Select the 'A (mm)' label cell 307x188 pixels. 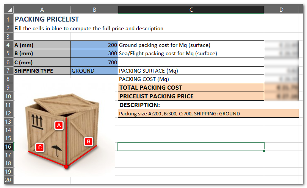[42, 45]
